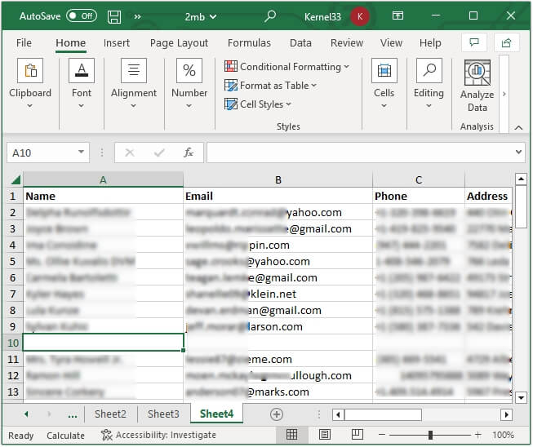Select Normal view in status bar
Viewport: 533px width, 447px height.
(x=291, y=435)
